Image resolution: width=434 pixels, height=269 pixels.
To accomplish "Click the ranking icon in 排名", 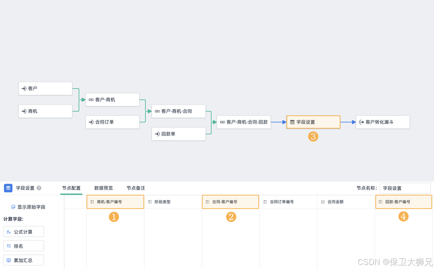I will click(9, 246).
